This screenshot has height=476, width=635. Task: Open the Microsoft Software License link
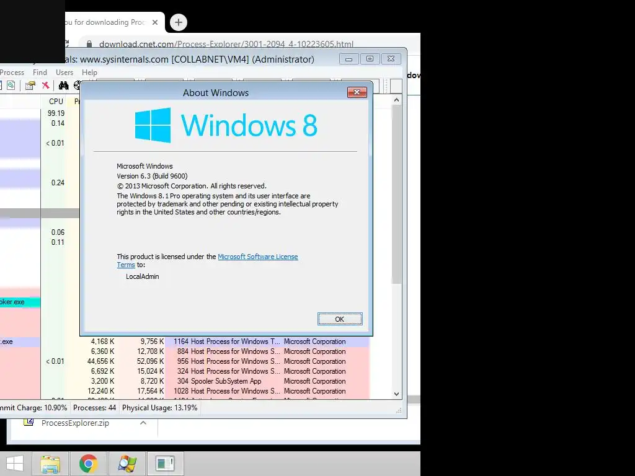click(257, 257)
